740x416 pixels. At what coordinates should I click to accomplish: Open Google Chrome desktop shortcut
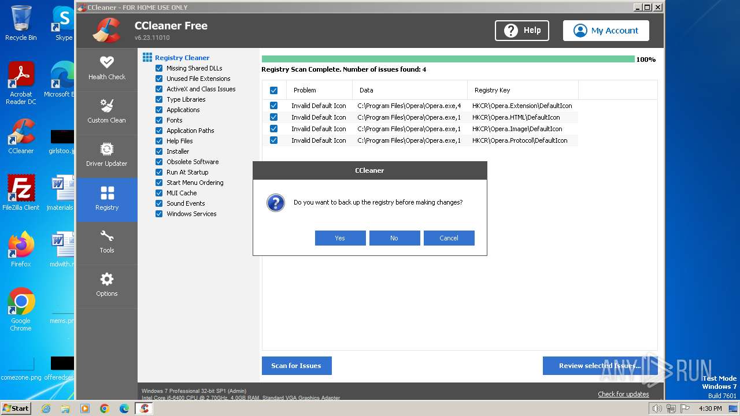[21, 309]
